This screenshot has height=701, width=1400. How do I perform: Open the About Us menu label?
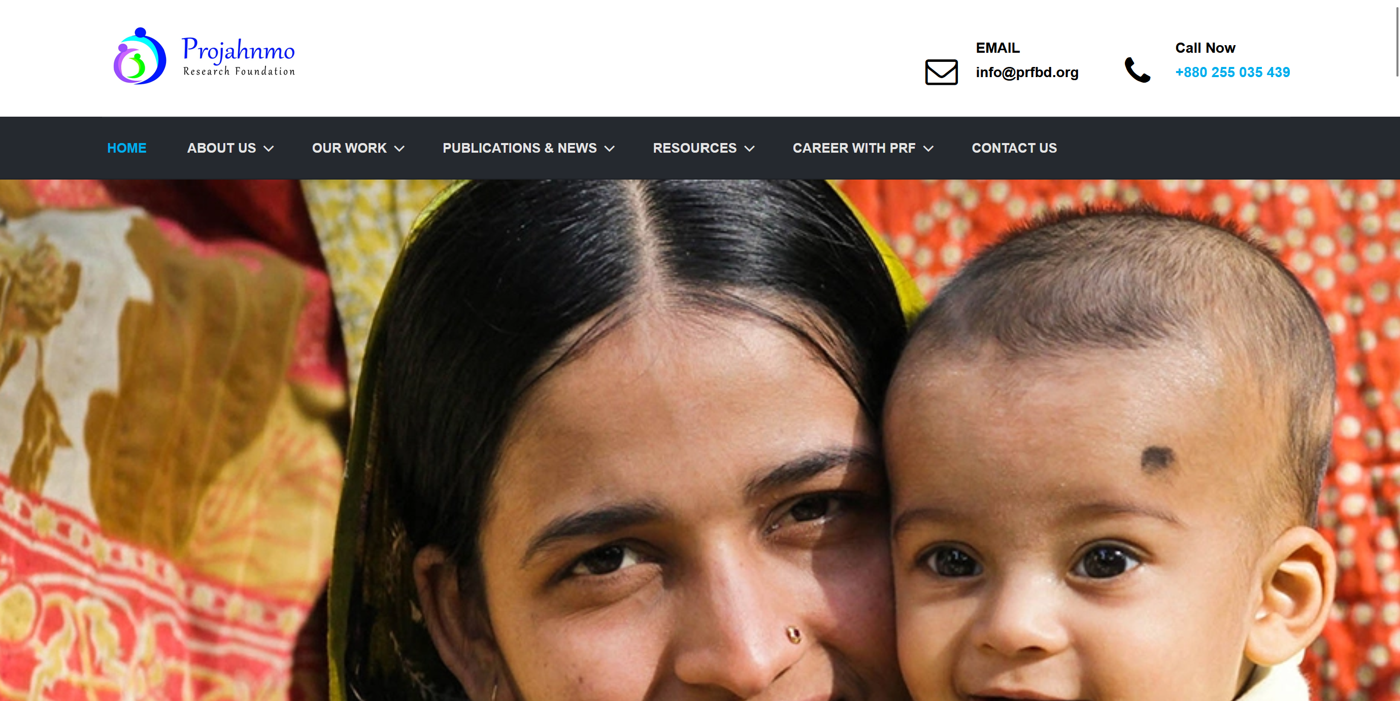click(x=221, y=148)
